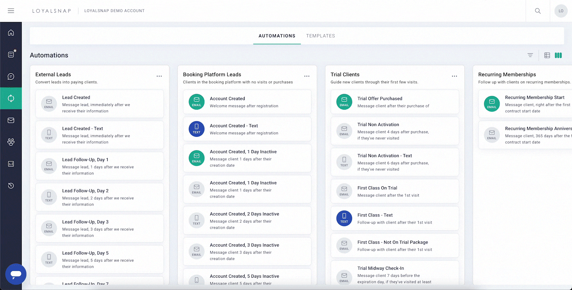Open Booking Platform Leads three-dot menu
Viewport: 572px width, 290px height.
coord(307,76)
